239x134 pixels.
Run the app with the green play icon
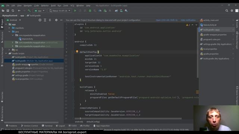[75, 11]
